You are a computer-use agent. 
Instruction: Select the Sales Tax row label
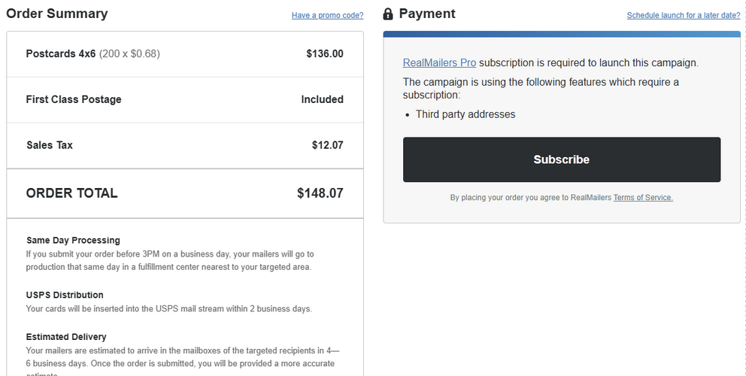tap(50, 145)
